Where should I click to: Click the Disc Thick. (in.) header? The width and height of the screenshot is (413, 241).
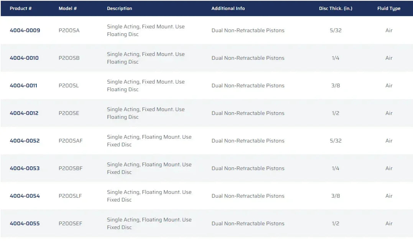(335, 8)
